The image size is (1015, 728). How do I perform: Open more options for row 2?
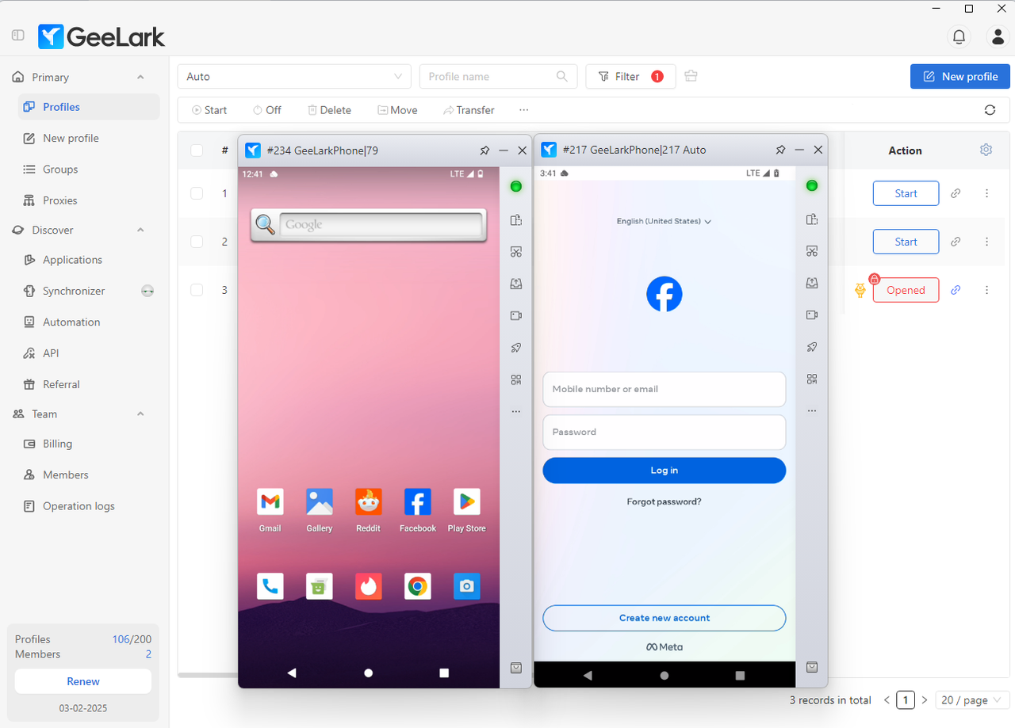[986, 242]
